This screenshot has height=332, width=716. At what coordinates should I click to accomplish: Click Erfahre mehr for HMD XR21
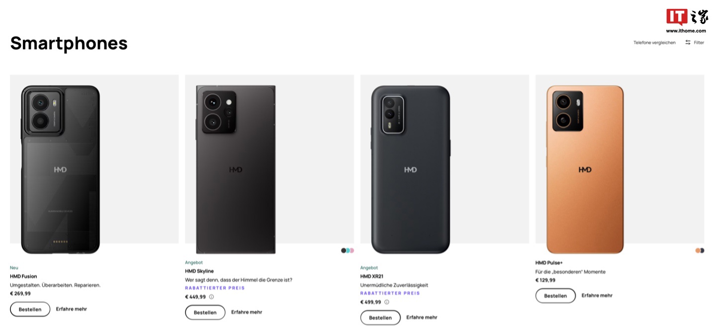coord(422,317)
